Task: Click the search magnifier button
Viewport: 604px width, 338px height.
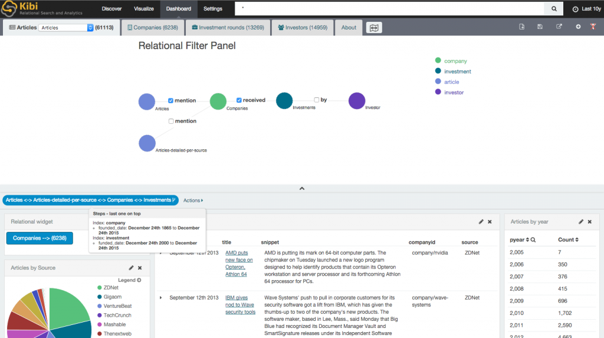Action: pos(554,8)
